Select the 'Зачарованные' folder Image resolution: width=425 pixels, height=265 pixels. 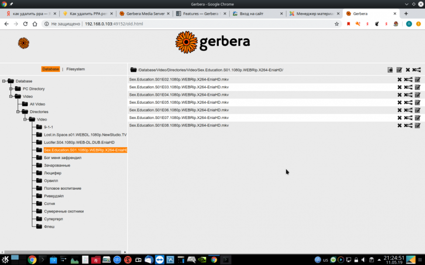(57, 165)
